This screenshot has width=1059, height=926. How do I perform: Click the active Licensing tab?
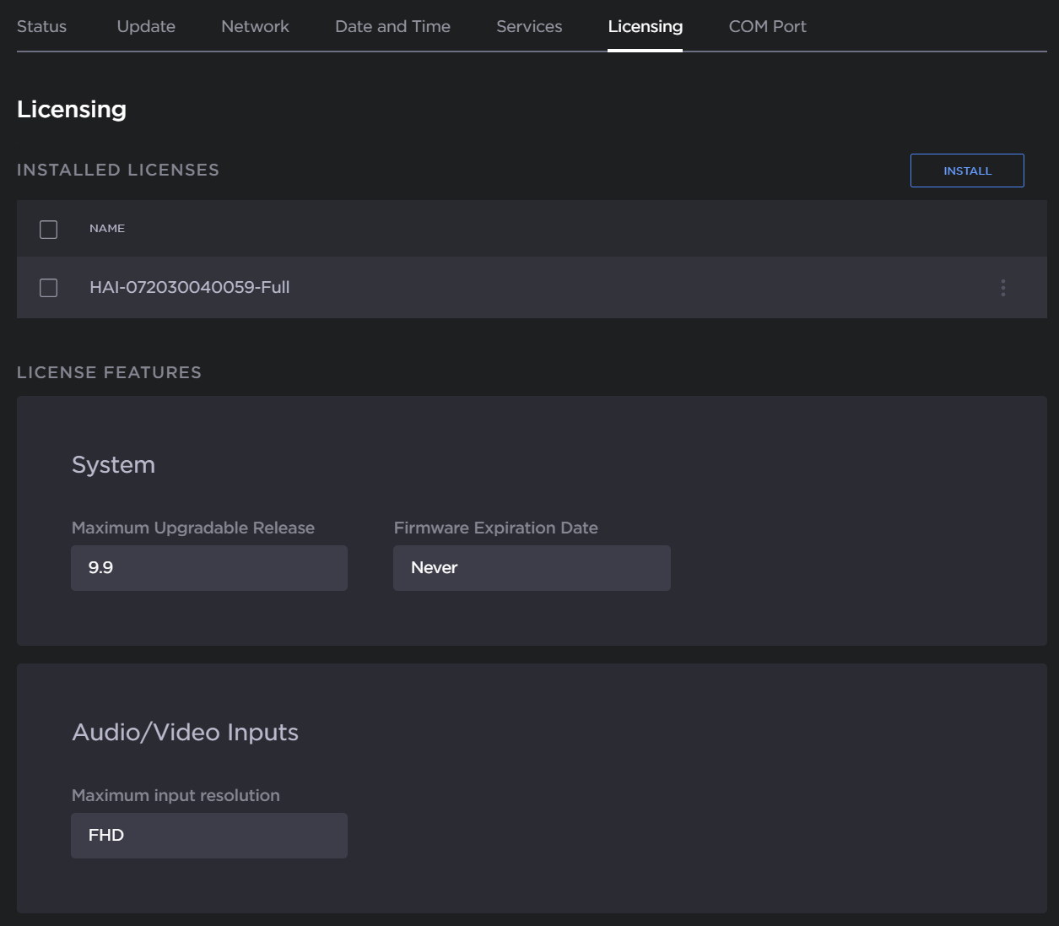[645, 26]
